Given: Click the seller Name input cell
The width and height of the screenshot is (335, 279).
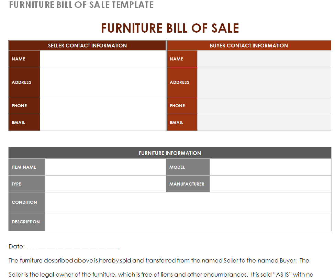Looking at the screenshot, I should [103, 59].
